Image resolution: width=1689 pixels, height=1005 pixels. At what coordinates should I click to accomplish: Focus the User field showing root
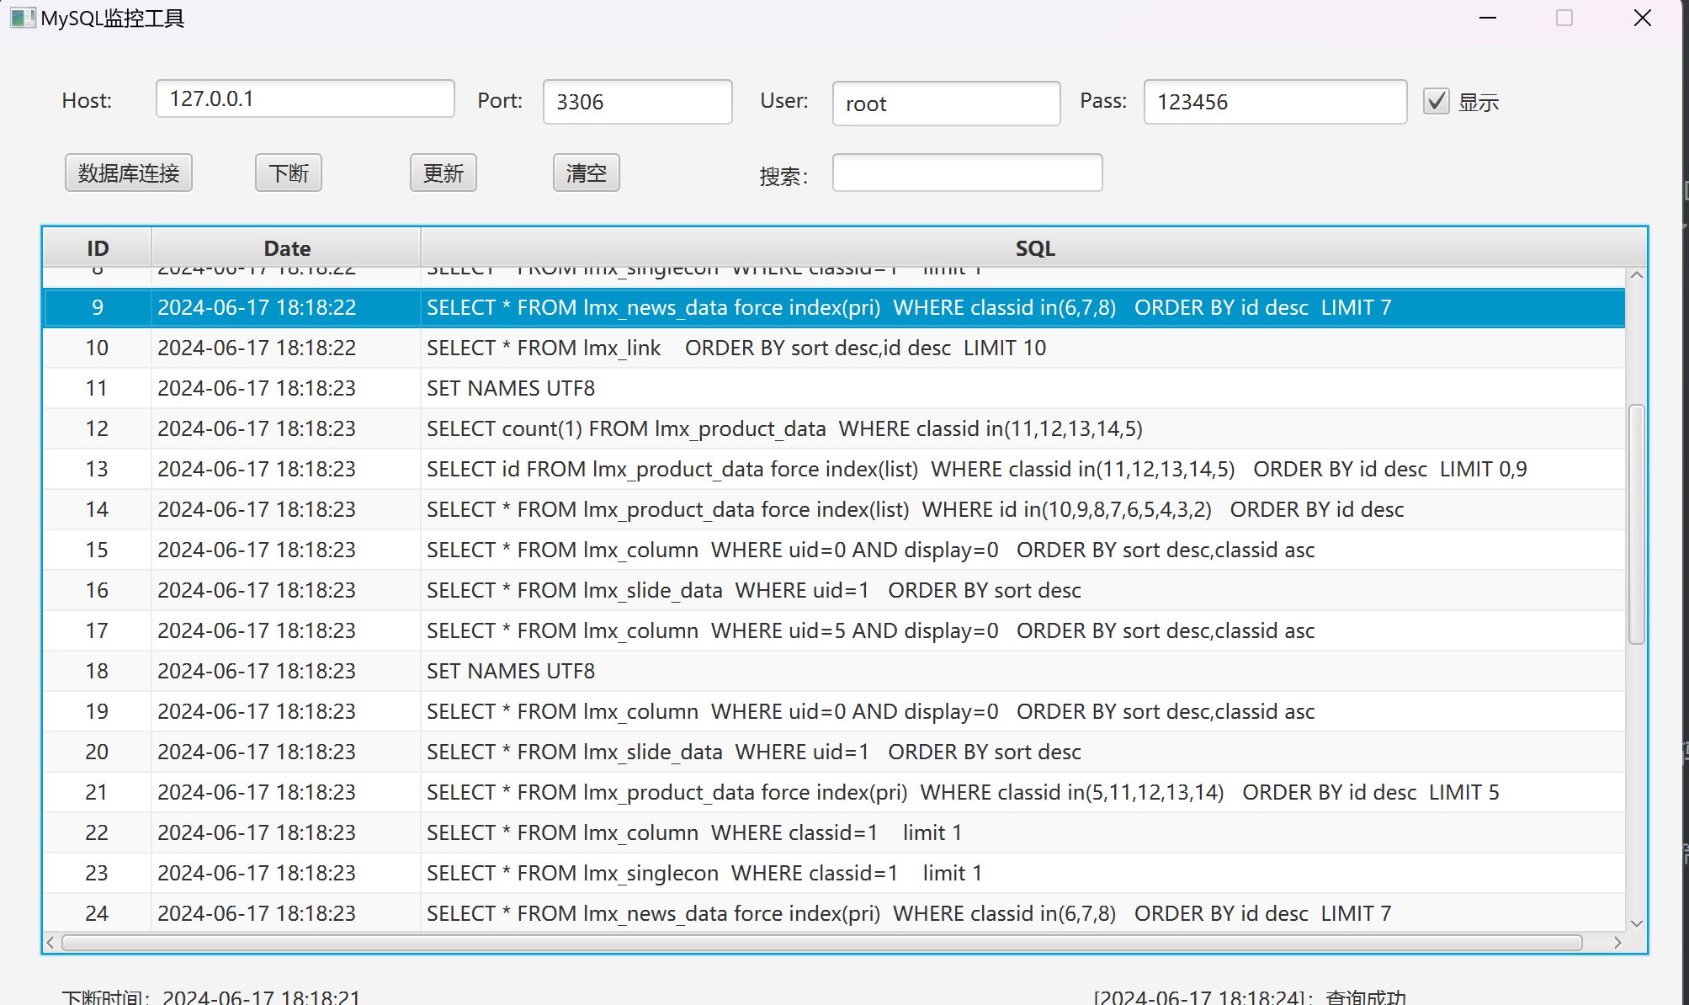click(947, 104)
